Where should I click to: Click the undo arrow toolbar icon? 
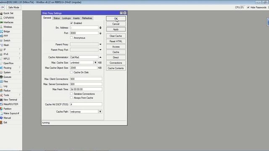pos(2,8)
